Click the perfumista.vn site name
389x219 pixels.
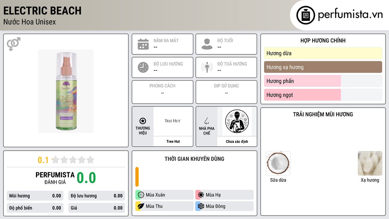click(350, 14)
